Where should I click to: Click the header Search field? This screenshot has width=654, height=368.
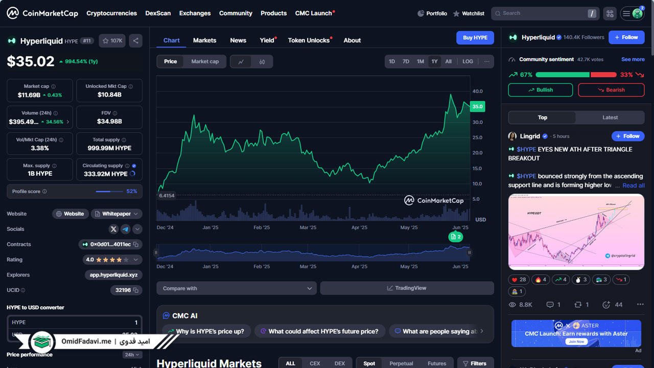pos(545,14)
